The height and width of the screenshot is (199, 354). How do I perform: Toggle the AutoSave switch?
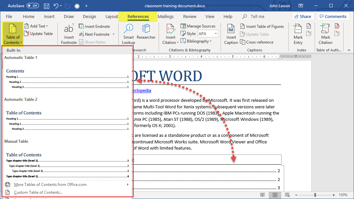coord(32,6)
